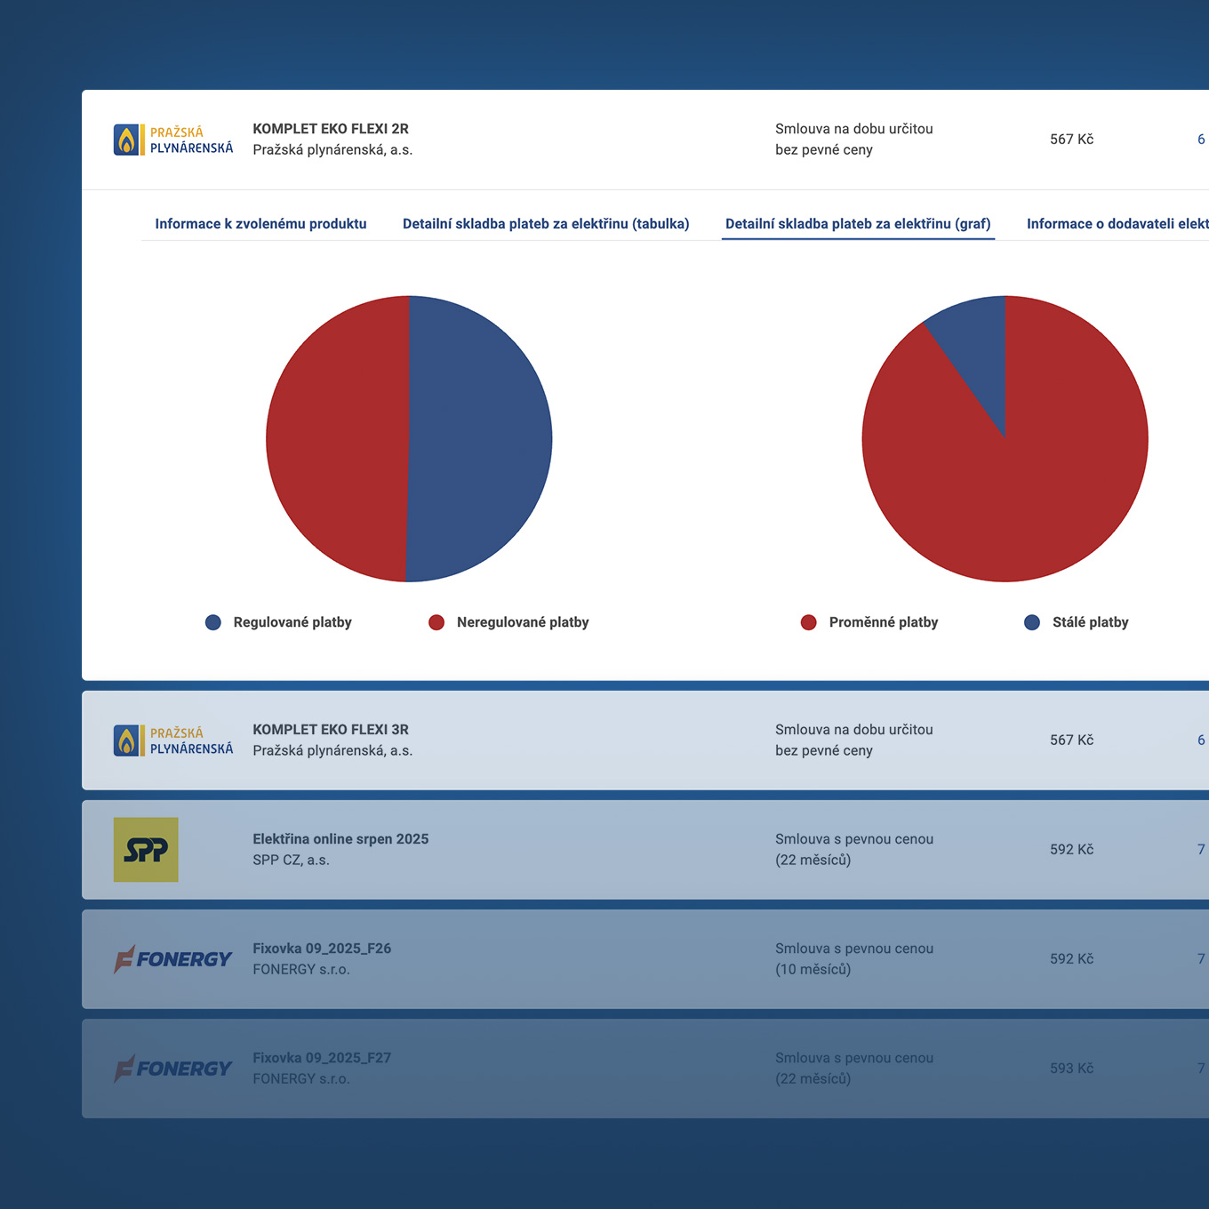Click the SPP company logo
Screen dimensions: 1209x1209
pos(146,850)
